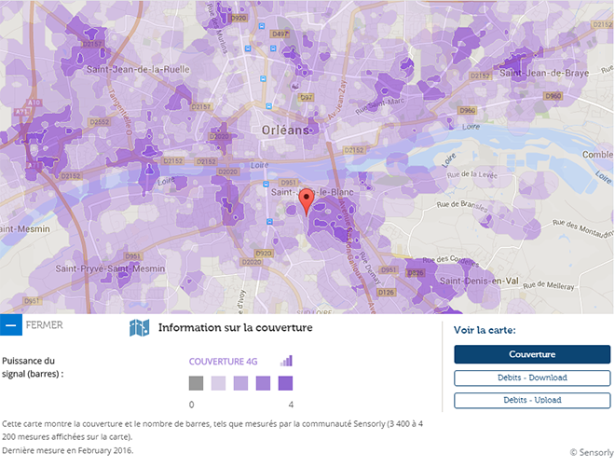Click the D2552 road shield
The height and width of the screenshot is (467, 615).
point(100,122)
